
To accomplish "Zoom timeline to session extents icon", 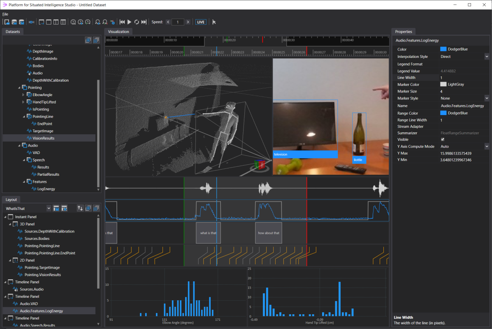I will pyautogui.click(x=31, y=22).
